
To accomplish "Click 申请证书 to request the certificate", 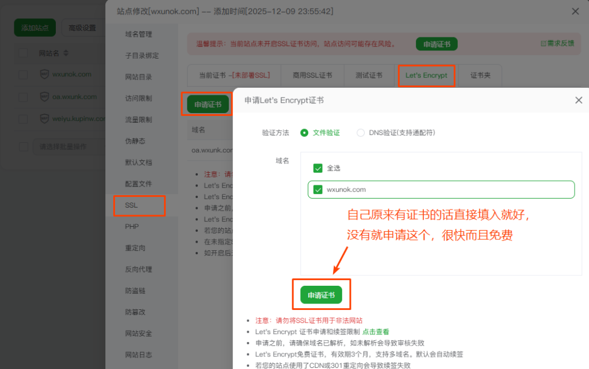I will pos(321,294).
